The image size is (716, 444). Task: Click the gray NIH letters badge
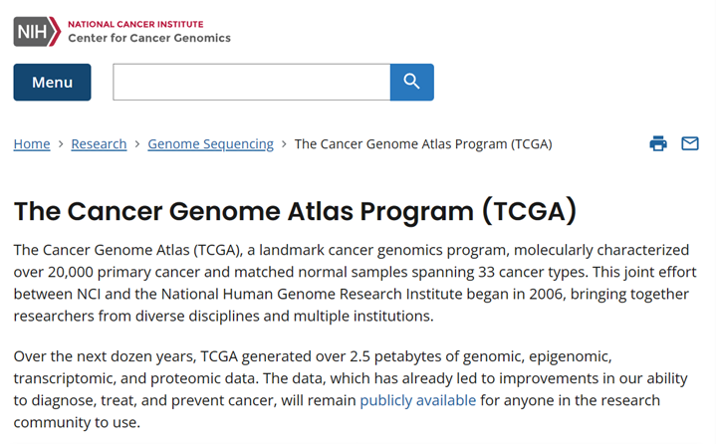click(x=32, y=32)
